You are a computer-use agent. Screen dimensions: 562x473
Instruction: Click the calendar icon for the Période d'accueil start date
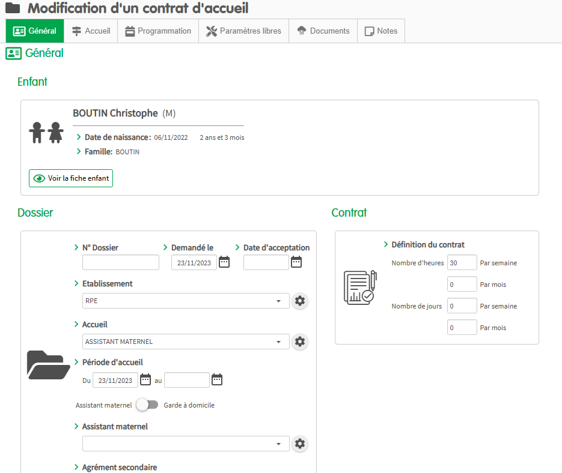(x=145, y=379)
